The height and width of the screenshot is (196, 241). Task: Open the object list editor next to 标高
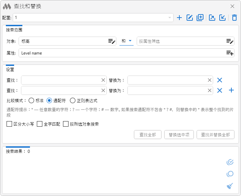[x=112, y=41]
